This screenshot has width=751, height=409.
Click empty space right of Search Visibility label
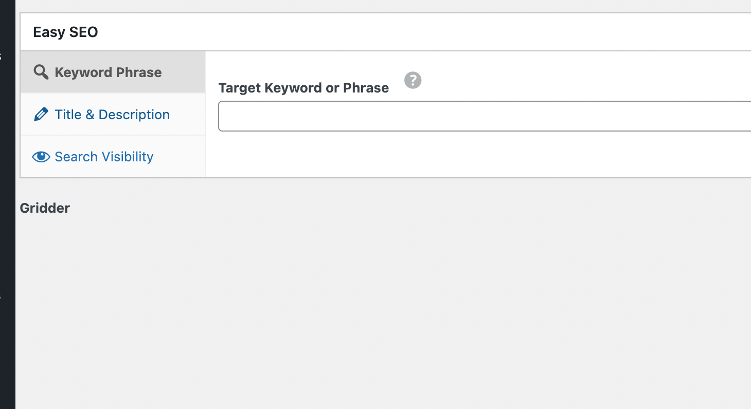[x=180, y=157]
